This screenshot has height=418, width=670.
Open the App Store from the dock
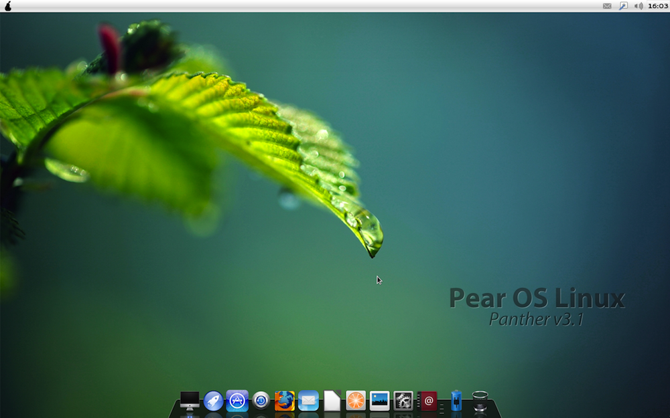coord(237,401)
